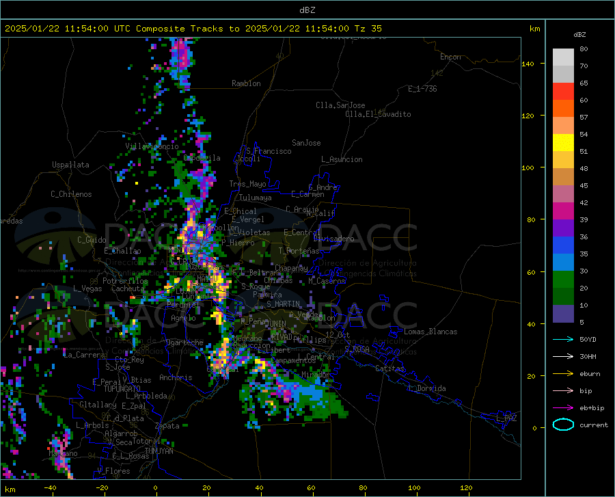Click the orange swatch between 60 and 57
The width and height of the screenshot is (615, 497).
tap(563, 109)
